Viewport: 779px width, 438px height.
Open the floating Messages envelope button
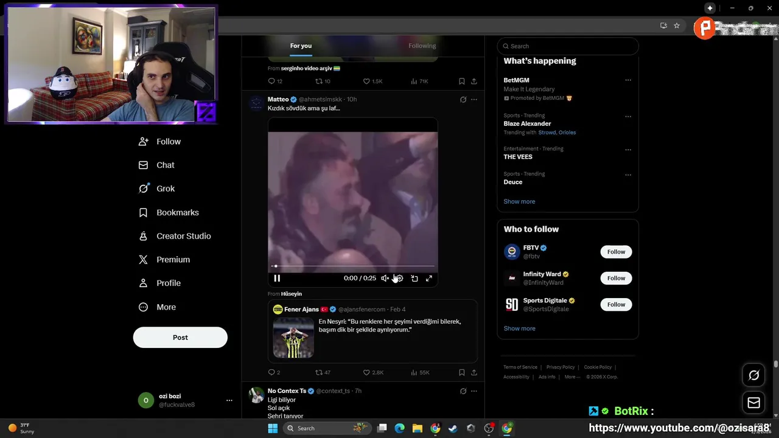[x=753, y=403]
